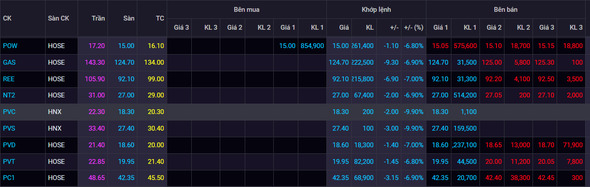Viewport: 590px width, 187px height.
Task: Open the GAS stock symbol
Action: tap(9, 62)
